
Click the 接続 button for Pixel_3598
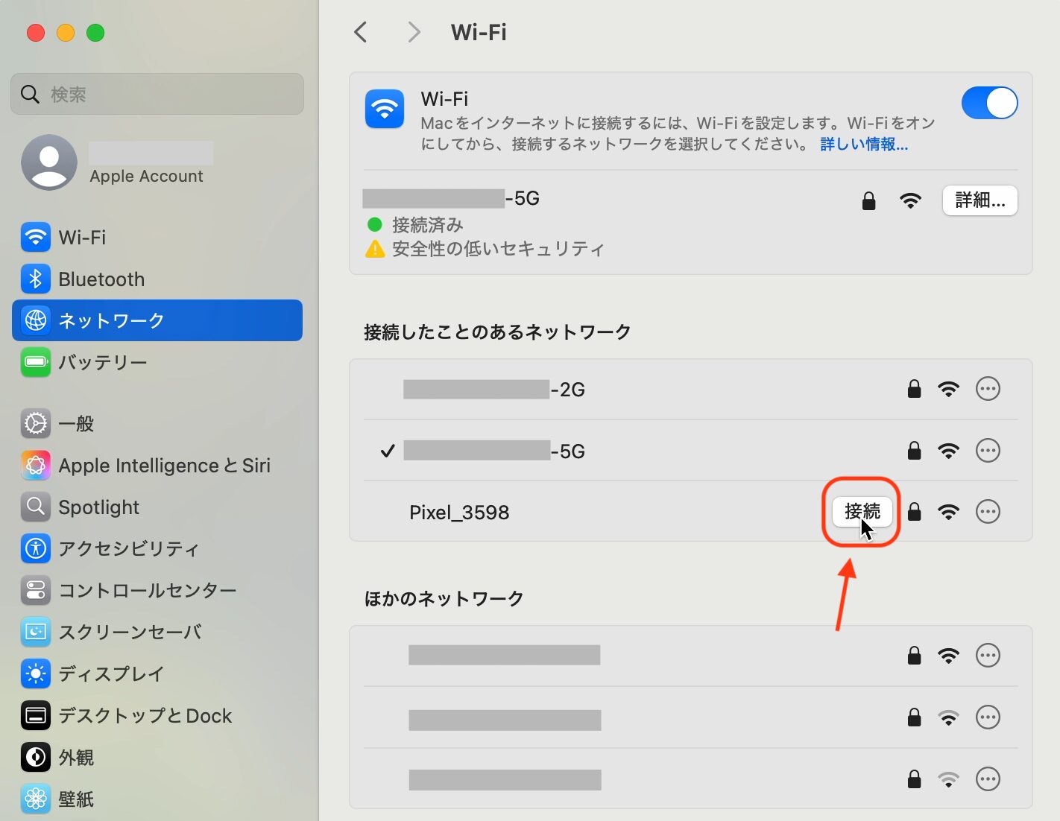pos(862,511)
